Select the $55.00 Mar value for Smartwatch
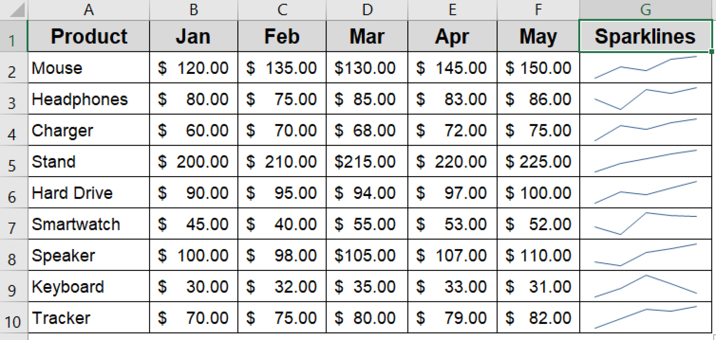This screenshot has width=716, height=340. pos(366,224)
